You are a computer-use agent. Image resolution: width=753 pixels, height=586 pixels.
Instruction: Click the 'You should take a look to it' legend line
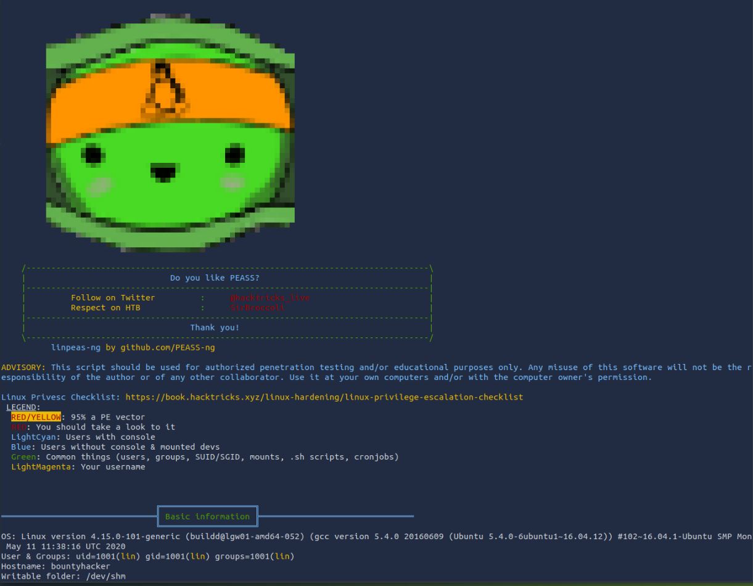[x=105, y=427]
